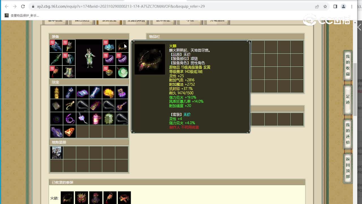Open 我的收藏 from the right sidebar
Image resolution: width=362 pixels, height=204 pixels.
(348, 65)
